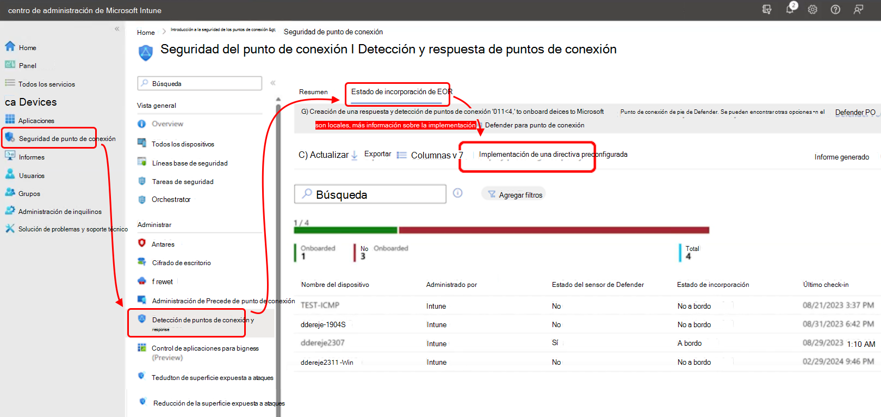Sort by Administrado por column header
Image resolution: width=881 pixels, height=417 pixels.
451,285
